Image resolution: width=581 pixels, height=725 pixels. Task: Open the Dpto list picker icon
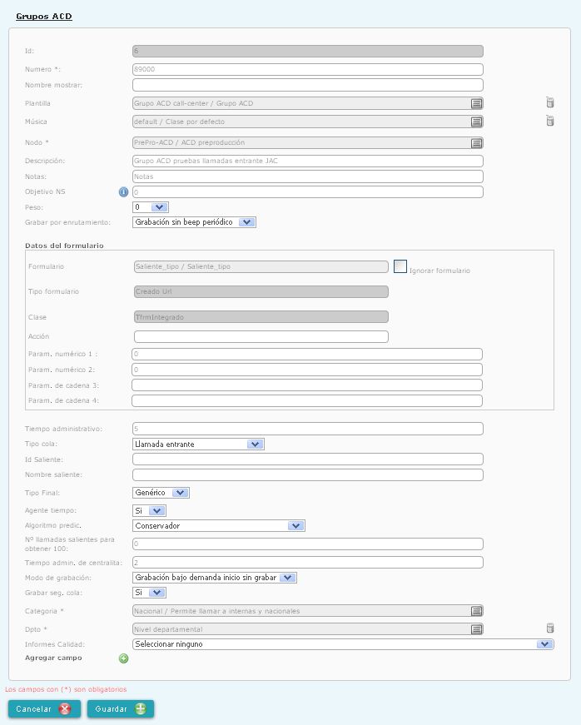(x=477, y=629)
